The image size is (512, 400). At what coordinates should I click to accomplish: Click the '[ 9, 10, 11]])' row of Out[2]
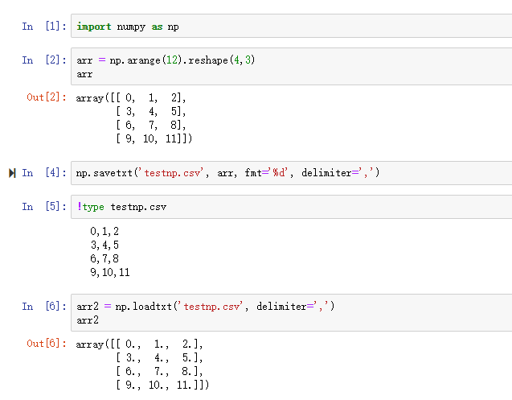pos(154,138)
